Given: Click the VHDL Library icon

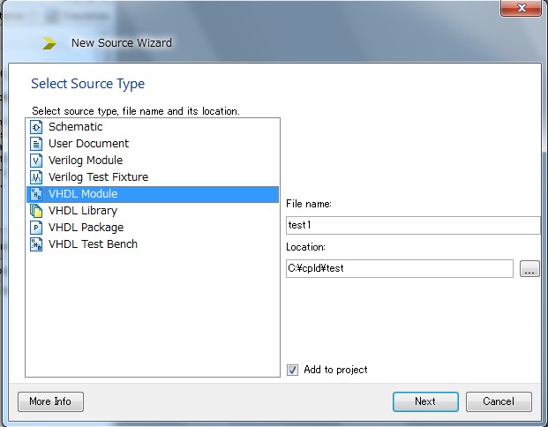Looking at the screenshot, I should 36,211.
